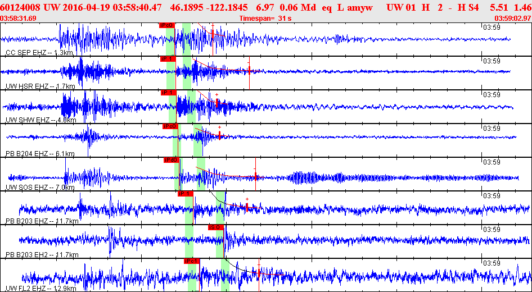This screenshot has width=532, height=292.
Task: Select the iP 1 pick flag on UW HSR trace
Action: (168, 59)
